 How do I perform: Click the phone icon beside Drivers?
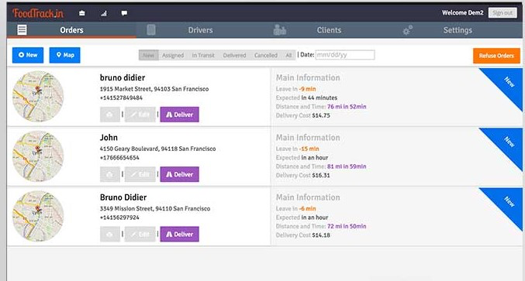151,30
